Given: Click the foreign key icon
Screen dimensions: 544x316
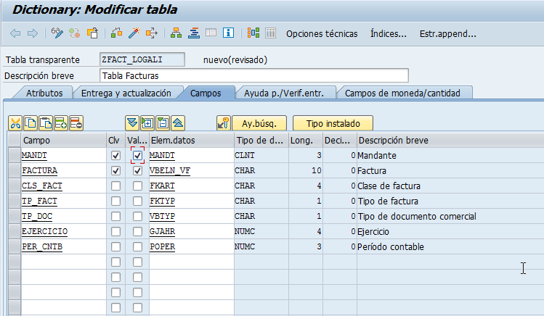Looking at the screenshot, I should click(224, 123).
